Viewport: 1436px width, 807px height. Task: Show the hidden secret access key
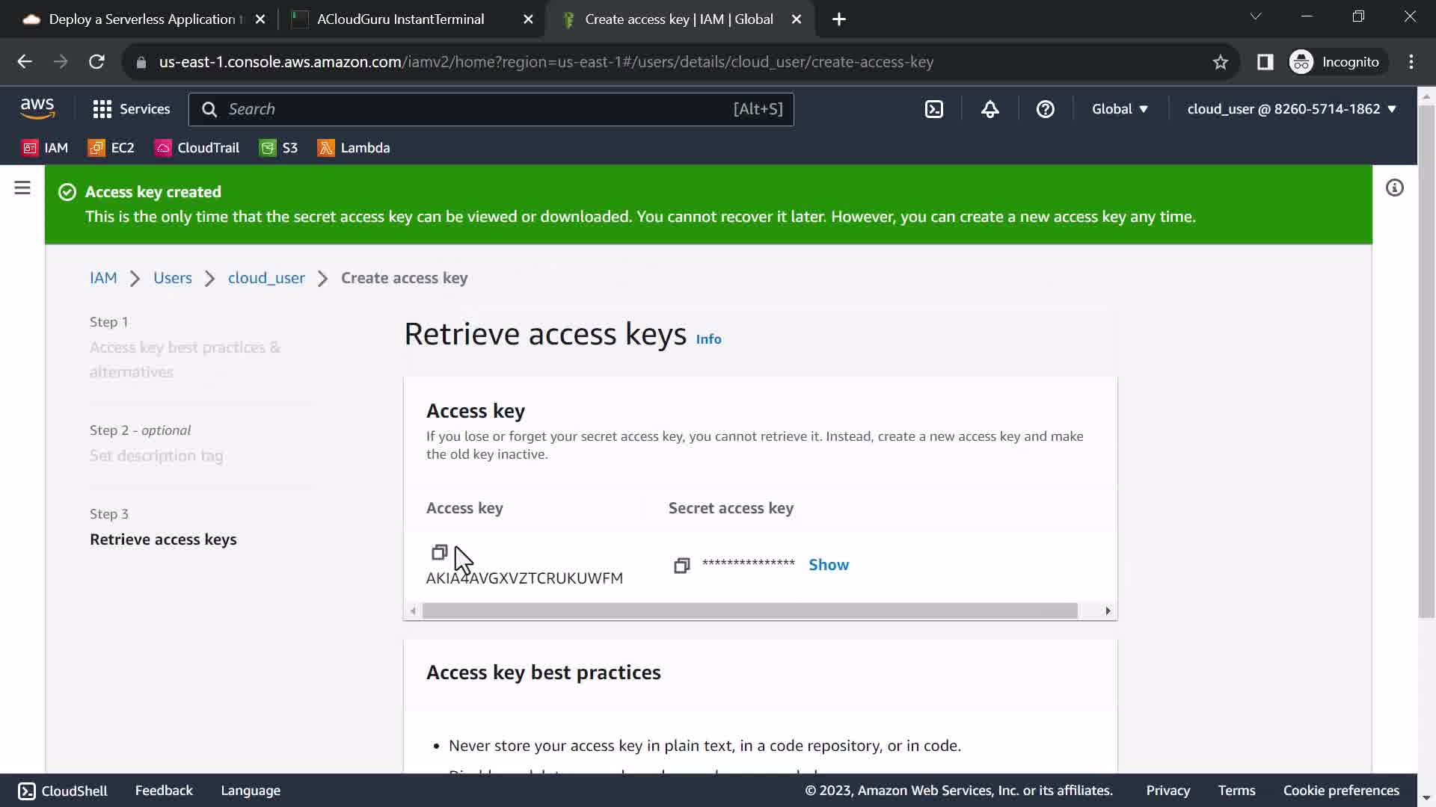[828, 565]
